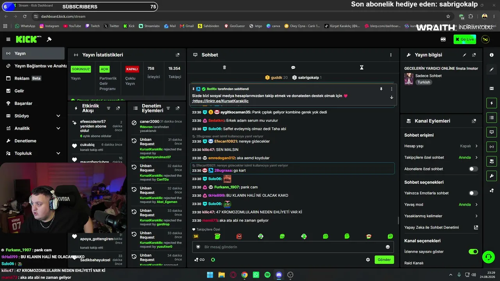Open the Sohbet three-dot options menu
The height and width of the screenshot is (281, 500).
click(x=391, y=55)
